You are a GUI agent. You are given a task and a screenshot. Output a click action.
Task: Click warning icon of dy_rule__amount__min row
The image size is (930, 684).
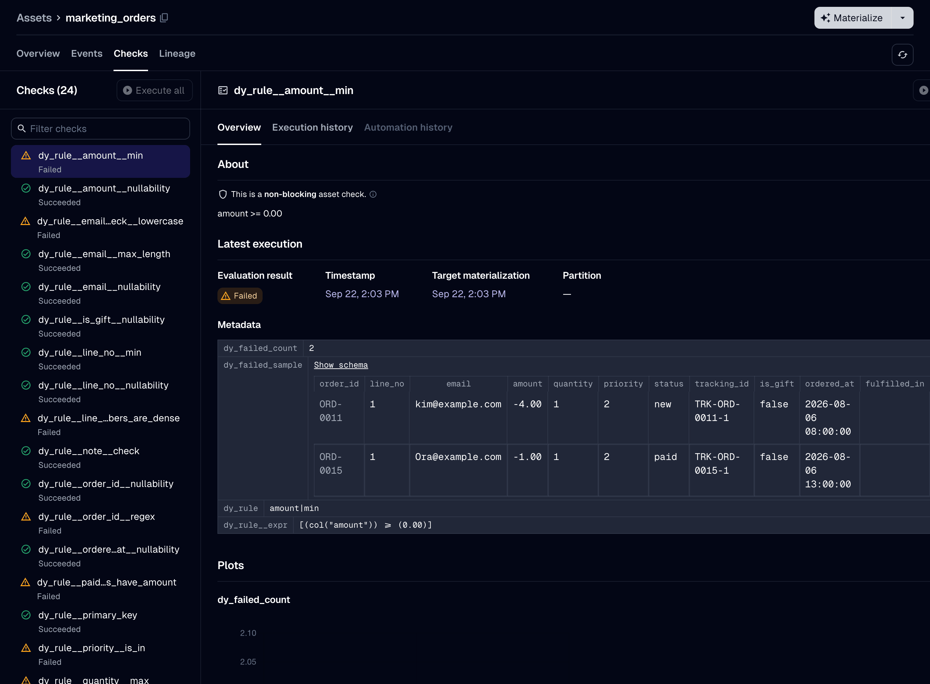pos(26,156)
